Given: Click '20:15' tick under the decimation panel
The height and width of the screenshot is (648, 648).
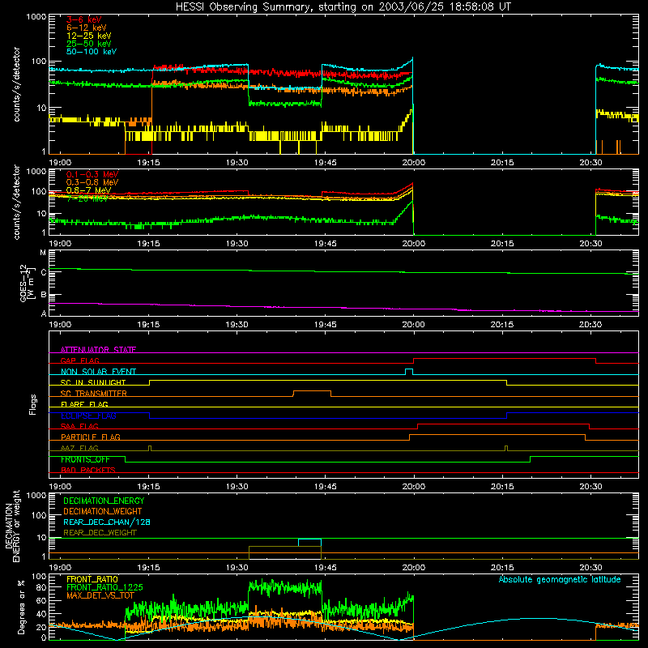Looking at the screenshot, I should (x=502, y=568).
